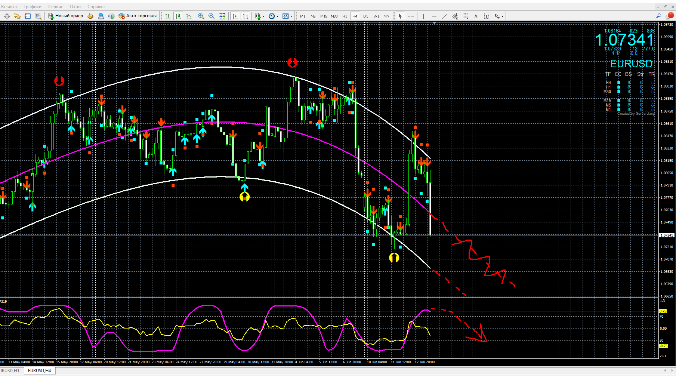Image resolution: width=676 pixels, height=376 pixels.
Task: Draw a trendline with the Trendline tool
Action: coord(444,16)
